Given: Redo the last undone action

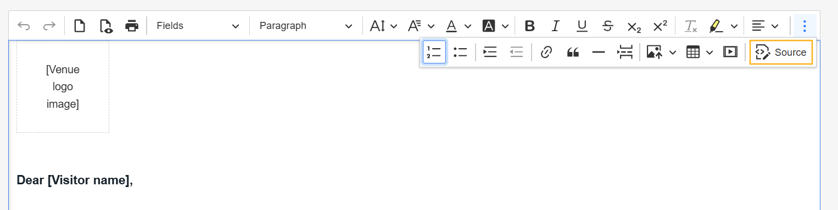Looking at the screenshot, I should pyautogui.click(x=49, y=26).
